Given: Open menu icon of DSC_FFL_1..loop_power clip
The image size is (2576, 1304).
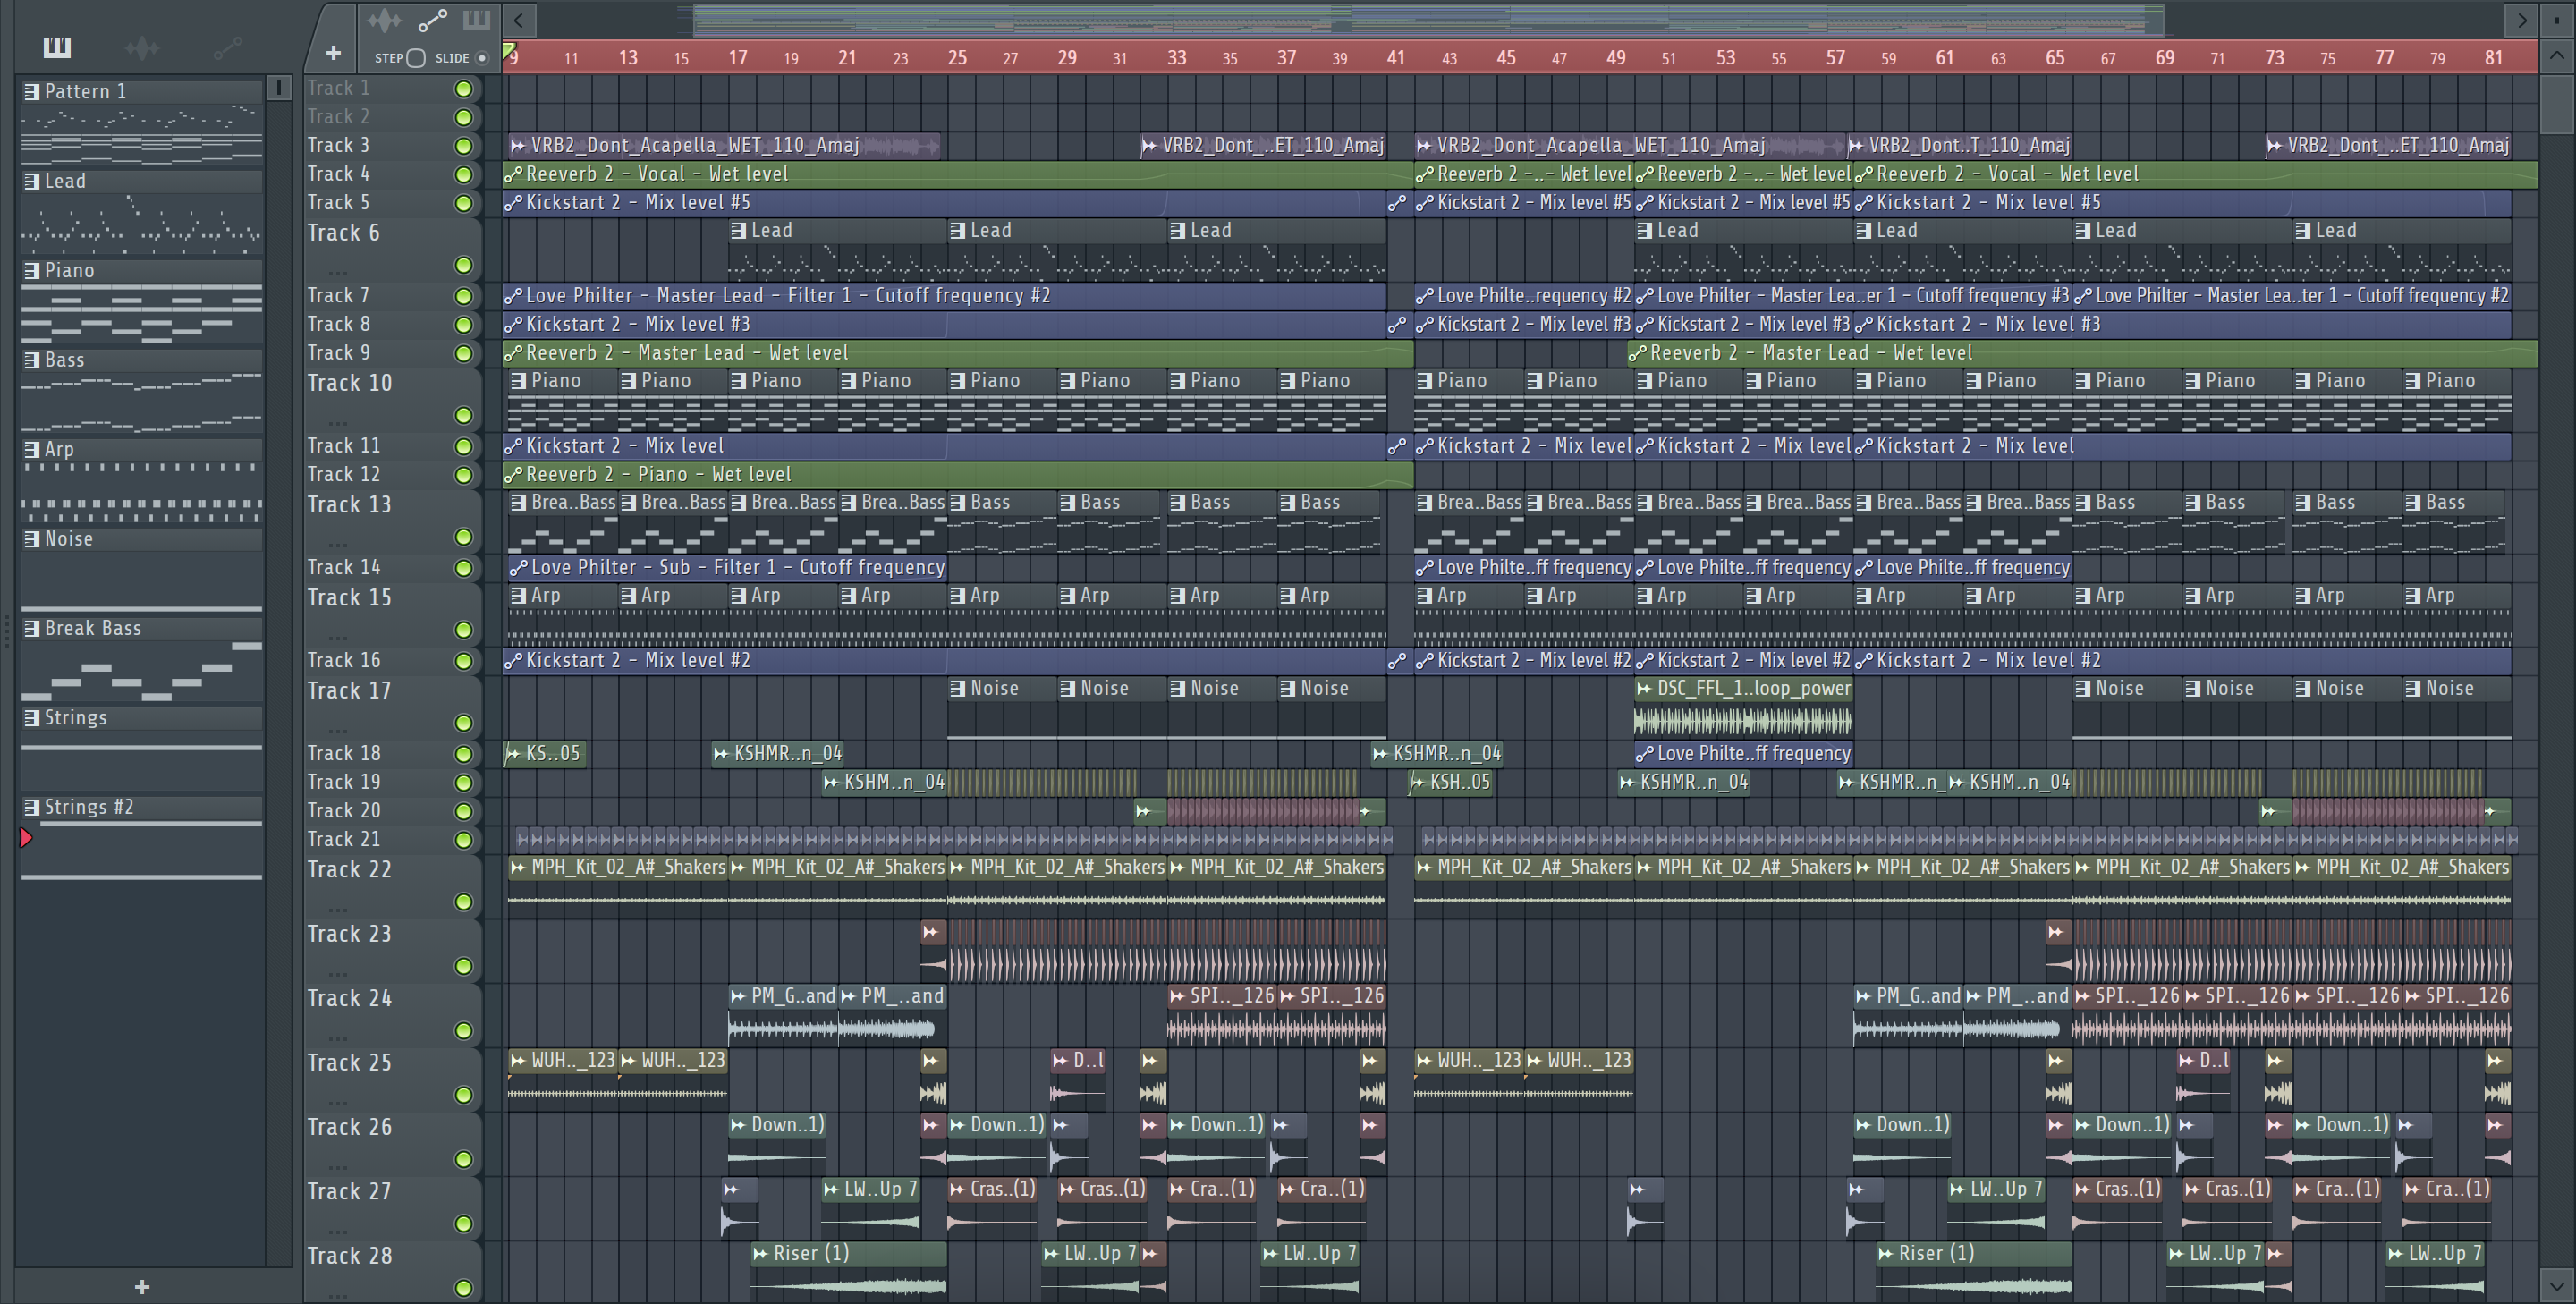Looking at the screenshot, I should click(1644, 689).
